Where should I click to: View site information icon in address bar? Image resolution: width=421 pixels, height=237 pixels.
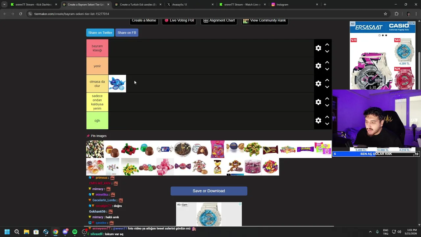30,14
